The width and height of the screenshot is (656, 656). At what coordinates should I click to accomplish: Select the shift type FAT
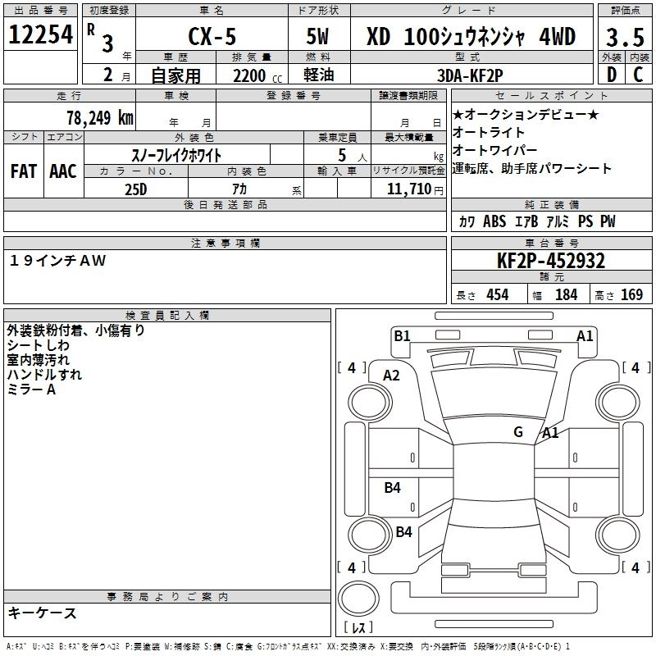click(x=24, y=171)
